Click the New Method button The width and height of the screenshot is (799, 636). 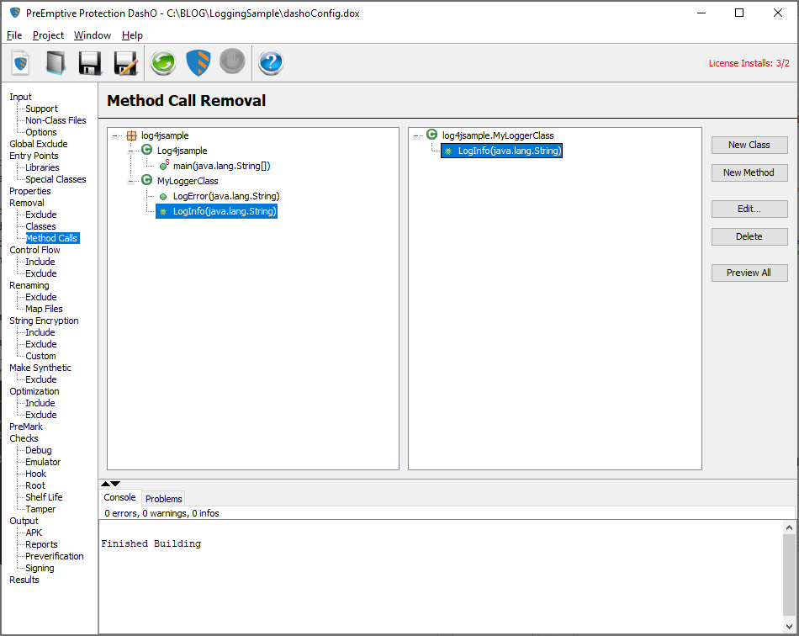(x=749, y=172)
